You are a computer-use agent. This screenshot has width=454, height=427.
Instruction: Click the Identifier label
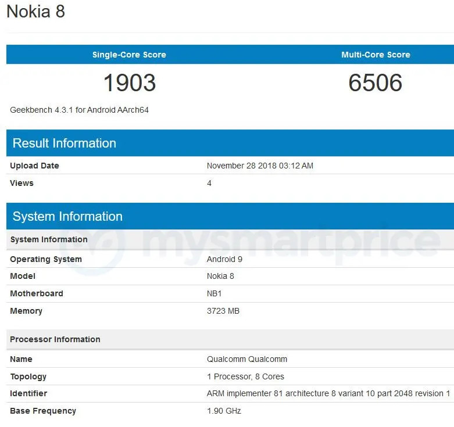coord(28,393)
